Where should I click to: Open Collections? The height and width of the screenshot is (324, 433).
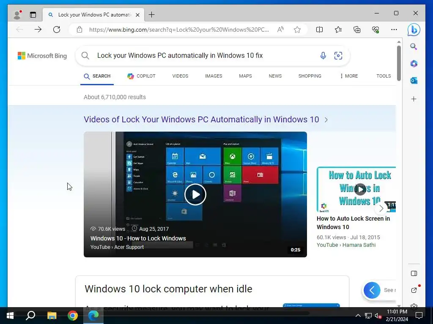[357, 30]
